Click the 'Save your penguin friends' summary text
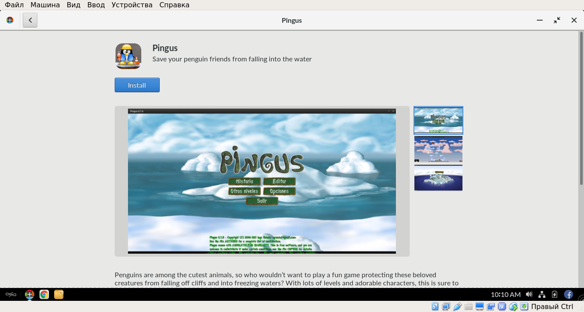 pos(232,59)
